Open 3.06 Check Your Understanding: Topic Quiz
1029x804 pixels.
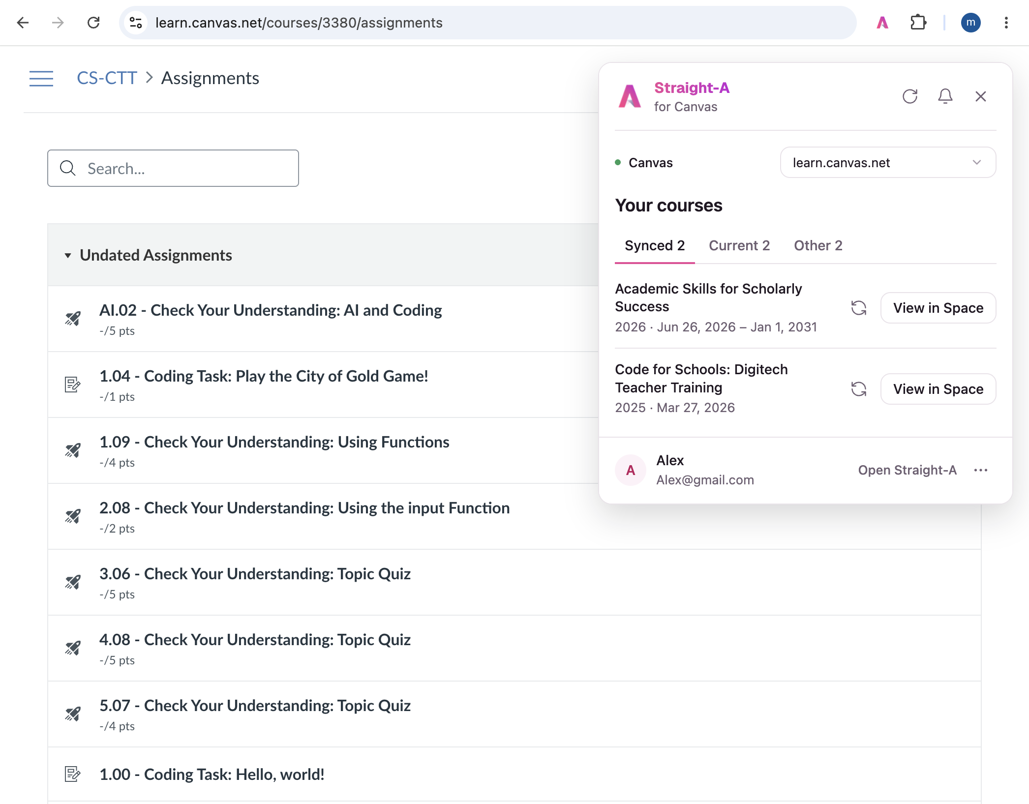click(x=255, y=574)
